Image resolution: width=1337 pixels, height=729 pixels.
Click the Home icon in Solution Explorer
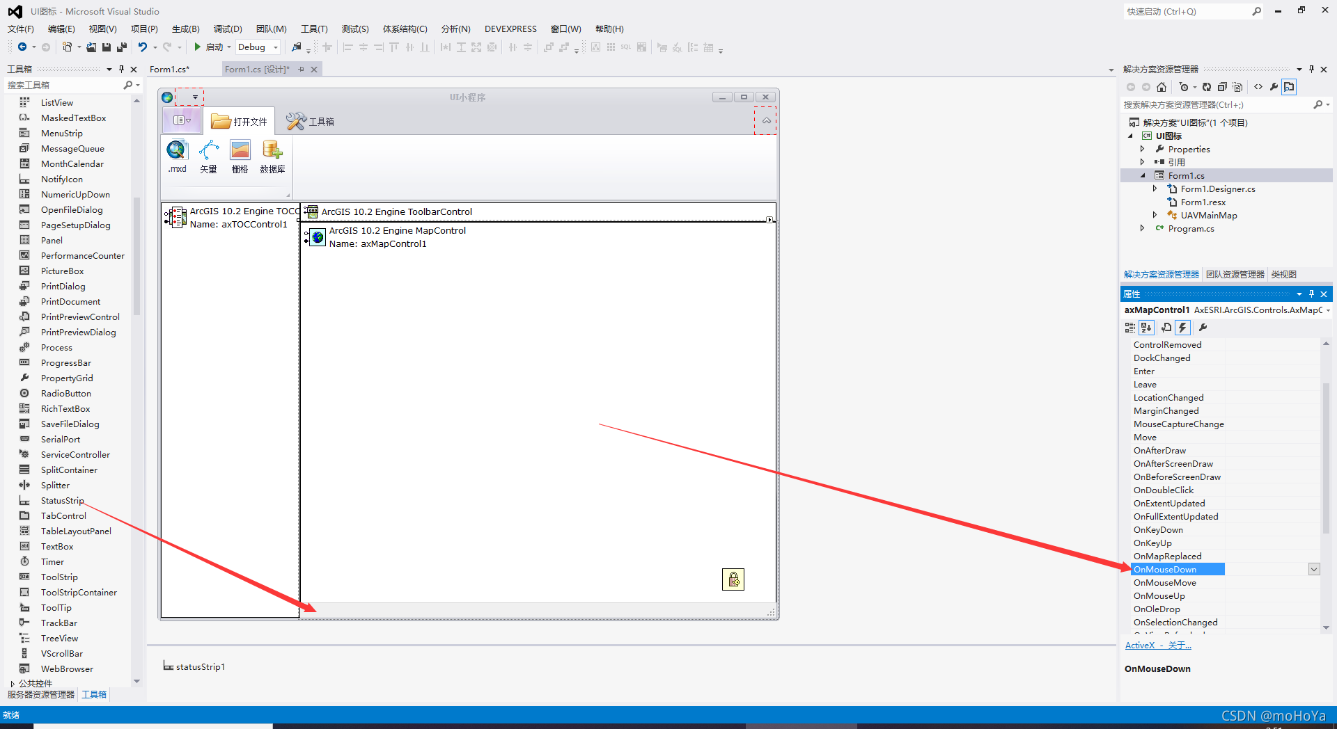coord(1162,87)
